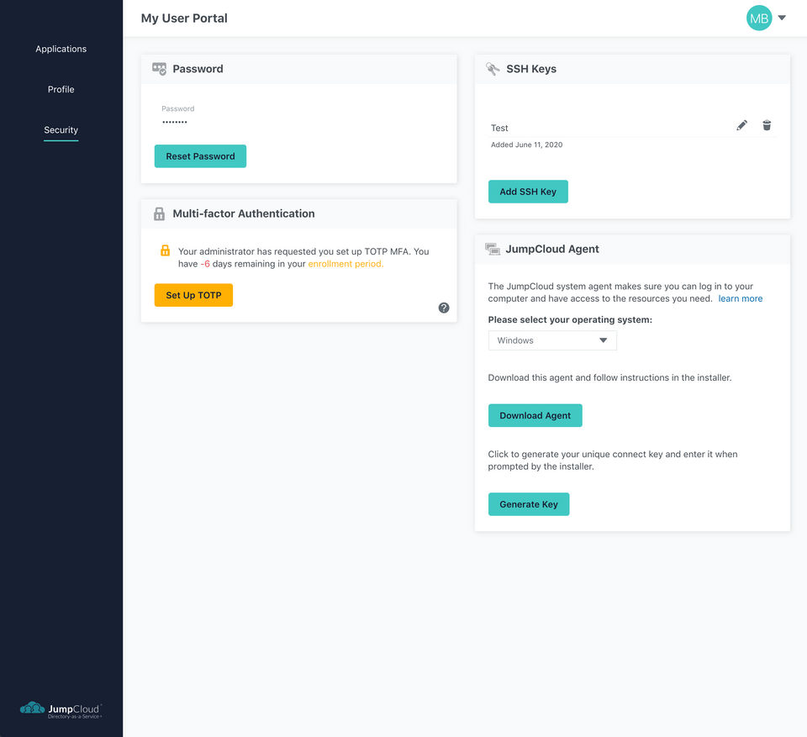The width and height of the screenshot is (807, 737).
Task: Click the Reset Password button
Action: coord(200,156)
